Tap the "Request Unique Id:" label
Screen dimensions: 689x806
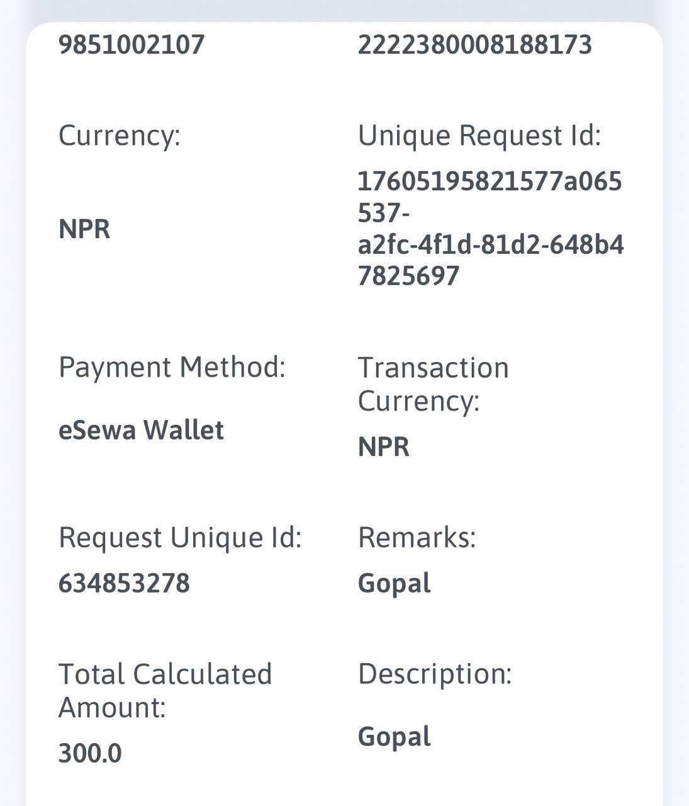tap(180, 538)
